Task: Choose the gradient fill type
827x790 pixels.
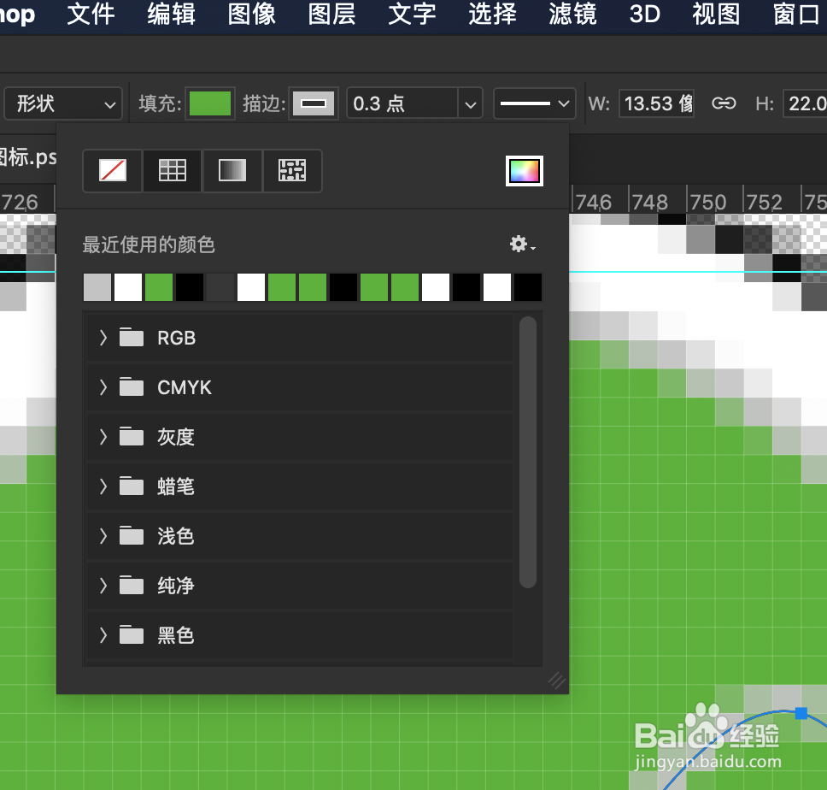Action: click(232, 170)
